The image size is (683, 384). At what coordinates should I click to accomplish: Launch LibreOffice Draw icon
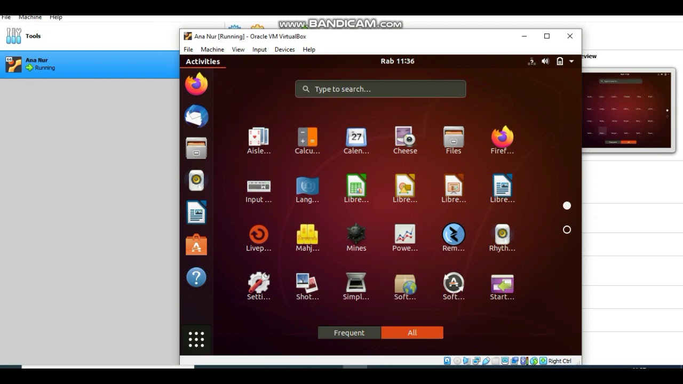[x=405, y=189]
